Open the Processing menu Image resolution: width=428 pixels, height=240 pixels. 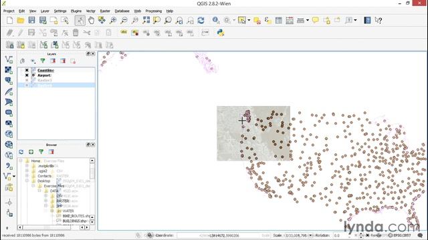pyautogui.click(x=153, y=11)
